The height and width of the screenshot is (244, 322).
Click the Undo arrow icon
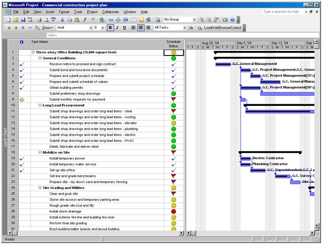coord(93,20)
